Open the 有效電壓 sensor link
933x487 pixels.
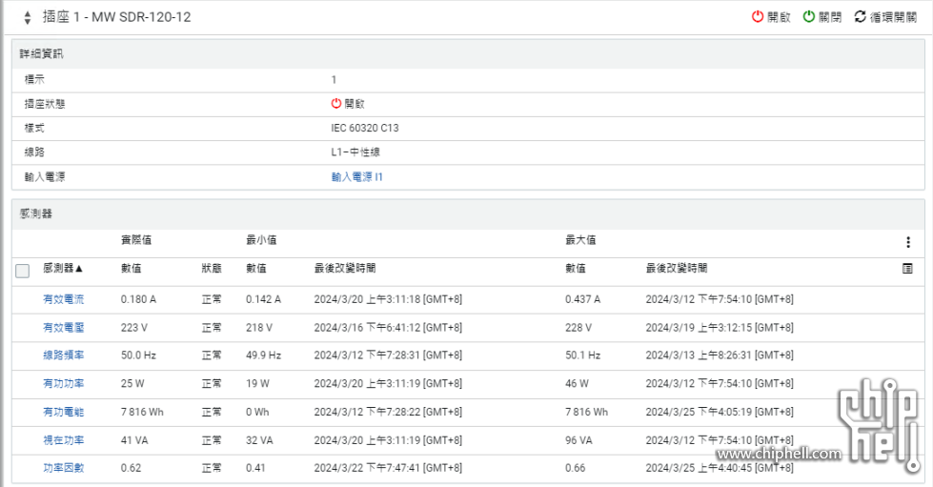64,328
